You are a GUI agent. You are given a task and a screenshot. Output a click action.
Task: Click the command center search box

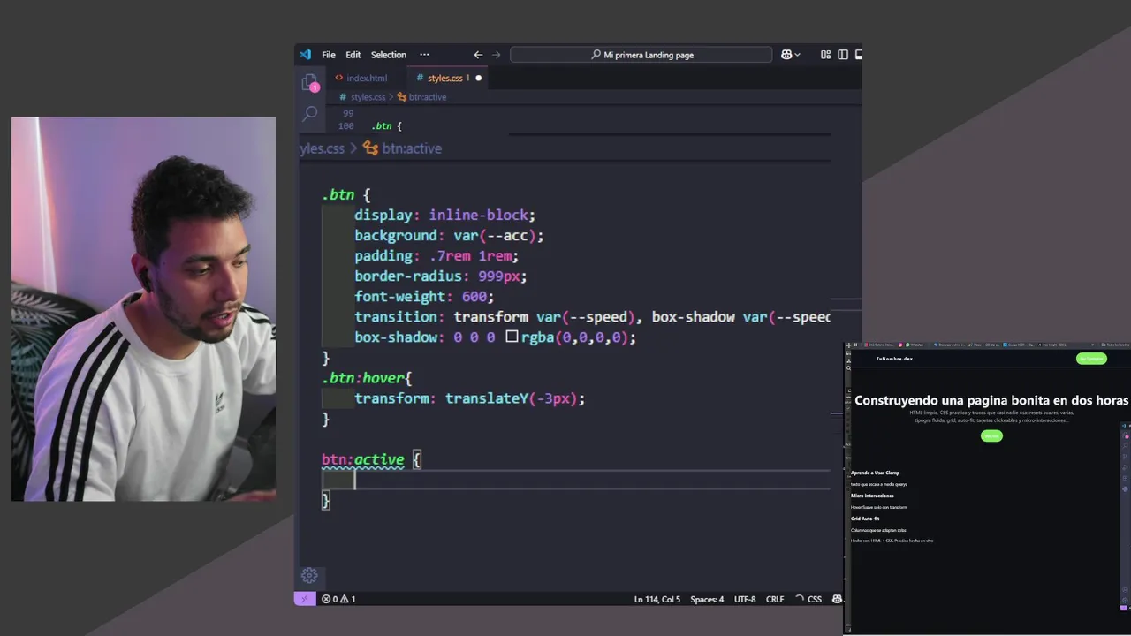point(641,55)
